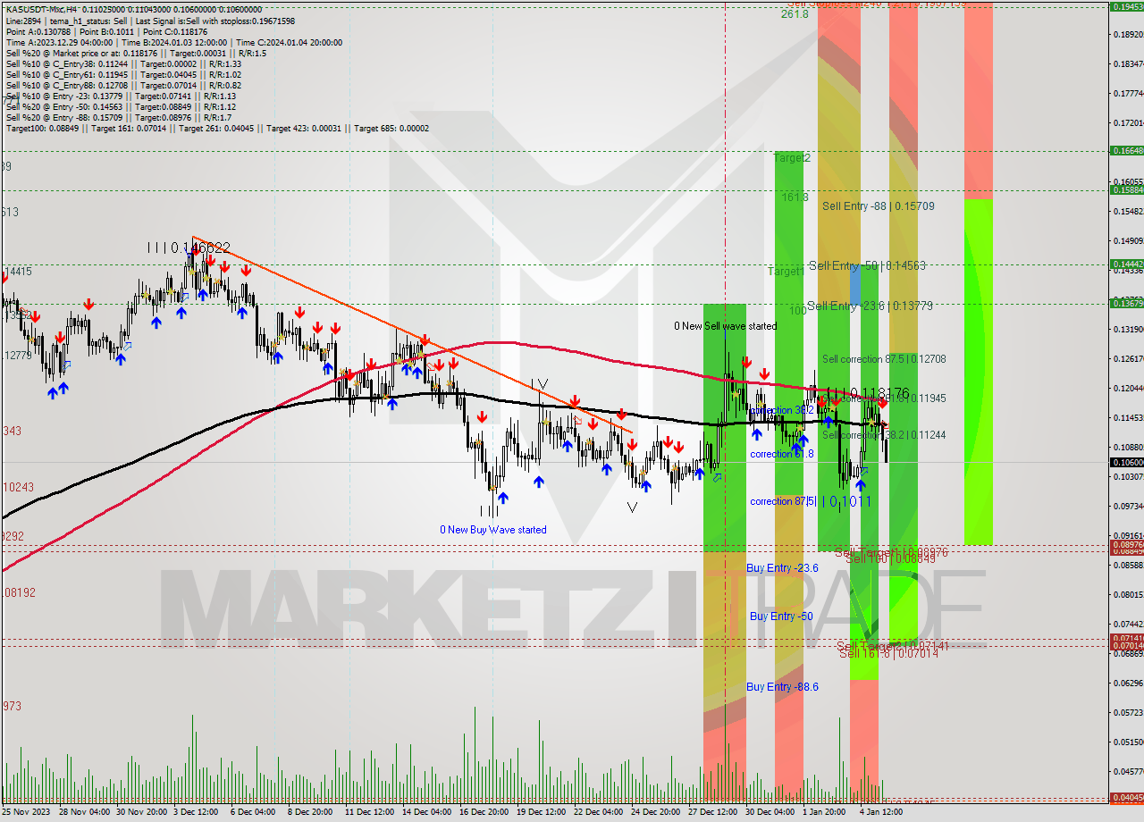Click the blue 'correction 87.5 | 0.1011' label
1144x822 pixels.
click(x=810, y=501)
